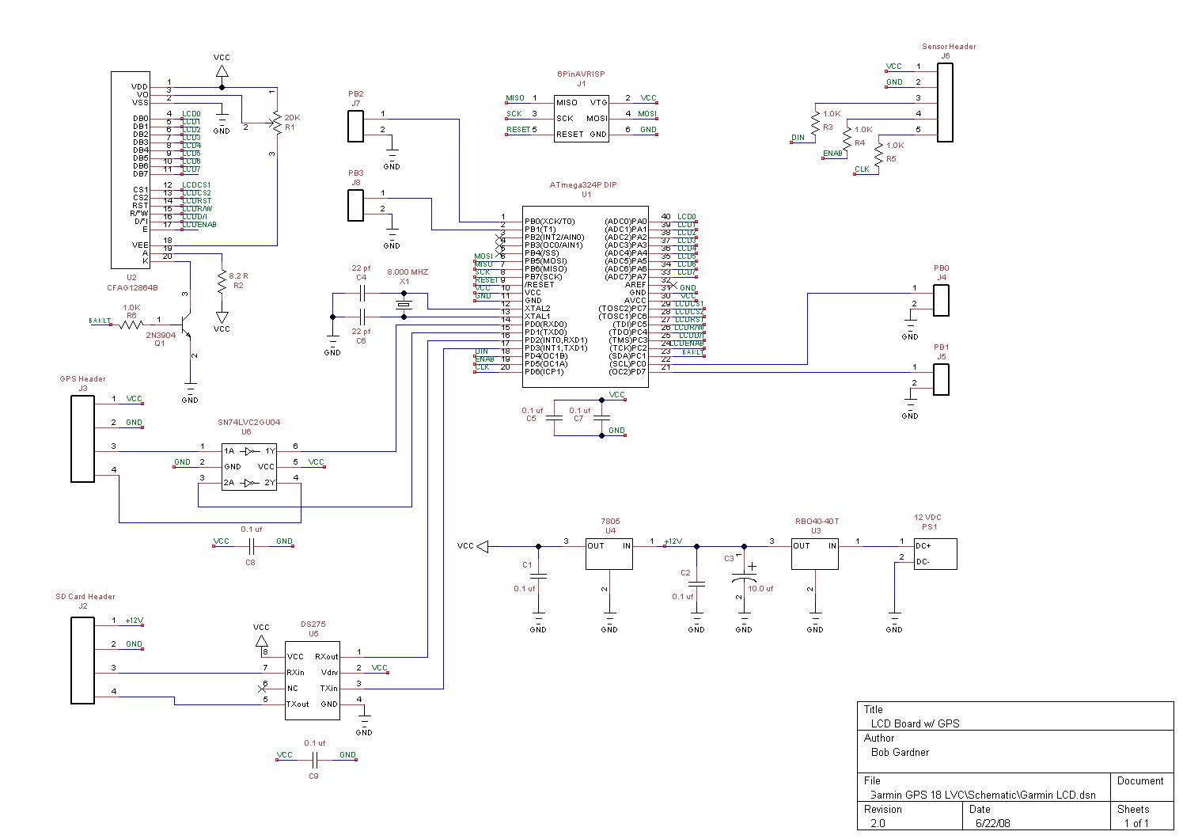Click the revision value 2.0
Viewport: 1183px width, 839px height.
click(878, 823)
